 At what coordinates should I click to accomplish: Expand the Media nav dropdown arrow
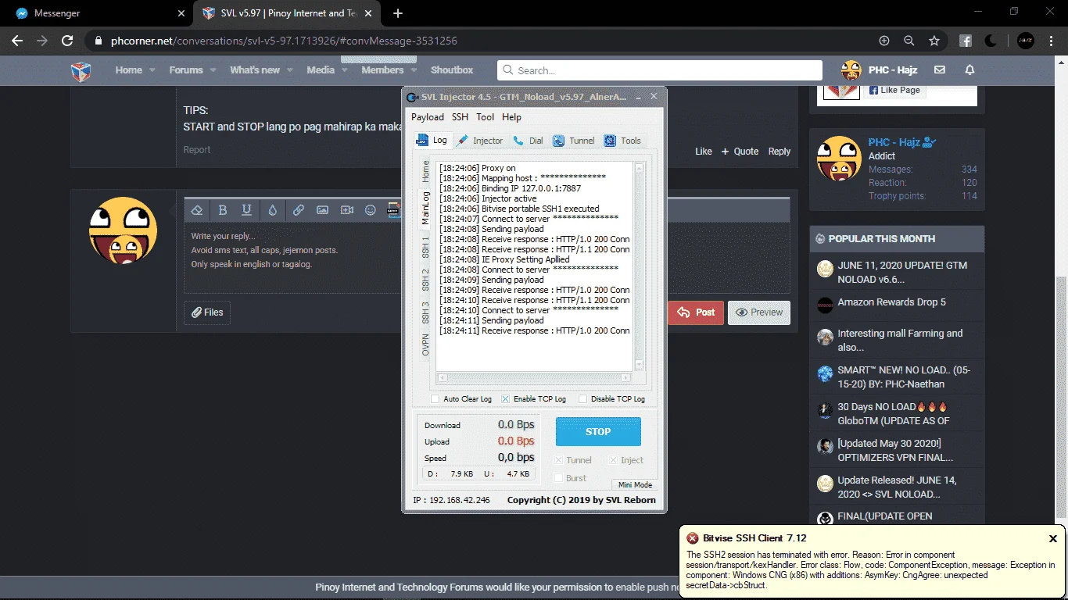pos(343,70)
